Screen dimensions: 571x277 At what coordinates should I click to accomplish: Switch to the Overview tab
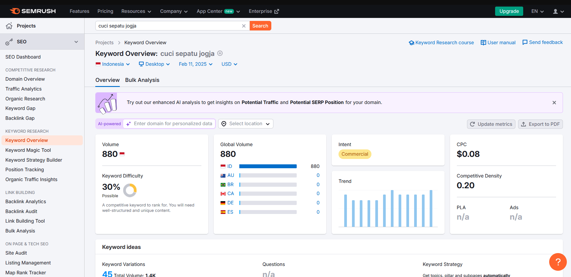point(108,80)
